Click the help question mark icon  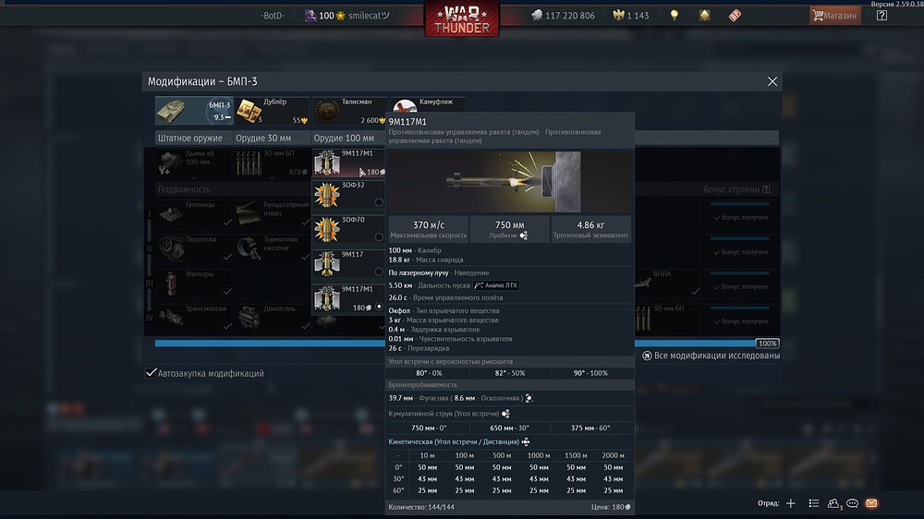881,16
